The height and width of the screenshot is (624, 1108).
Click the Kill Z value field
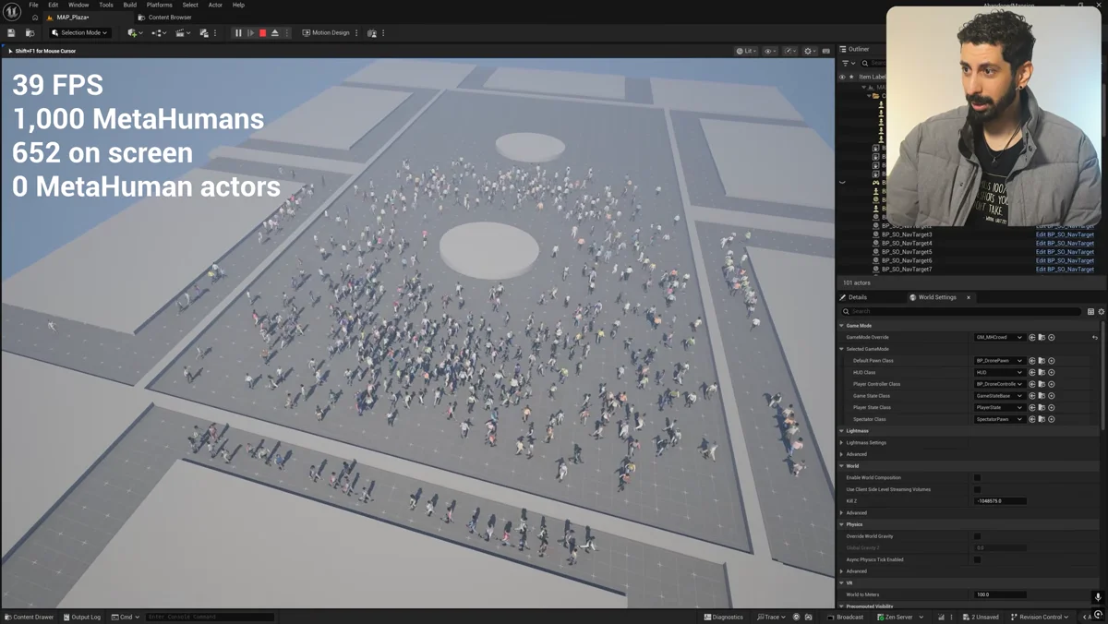pyautogui.click(x=1000, y=501)
